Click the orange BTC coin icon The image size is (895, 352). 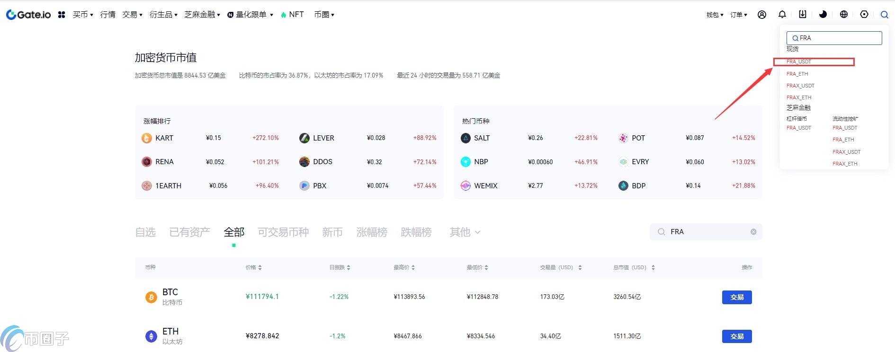pos(151,297)
